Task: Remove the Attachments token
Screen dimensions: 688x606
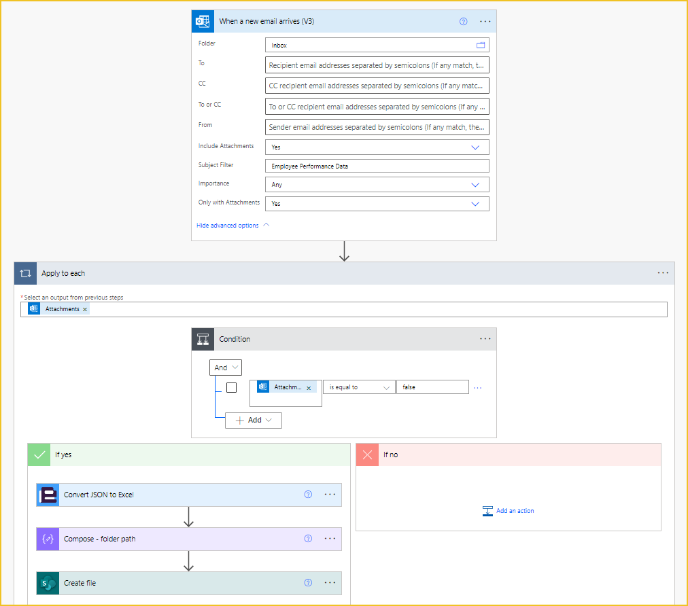Action: click(x=85, y=310)
